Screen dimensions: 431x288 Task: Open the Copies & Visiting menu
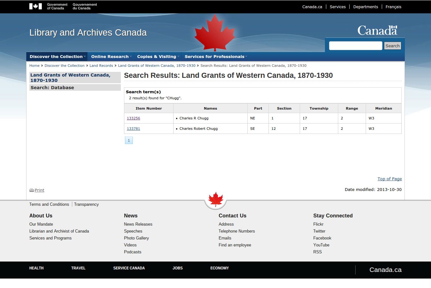(157, 57)
